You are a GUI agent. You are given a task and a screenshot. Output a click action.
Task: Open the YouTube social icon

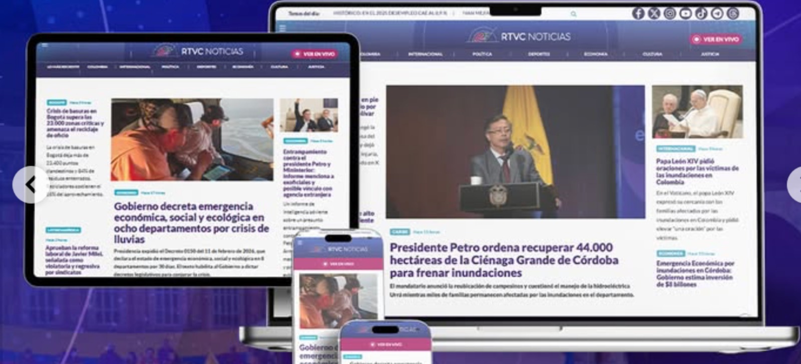click(685, 13)
